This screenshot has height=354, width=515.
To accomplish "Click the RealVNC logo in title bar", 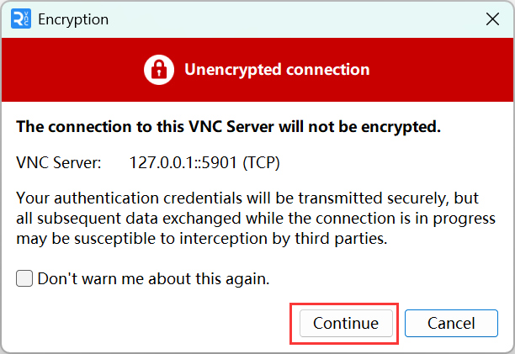I will point(21,19).
